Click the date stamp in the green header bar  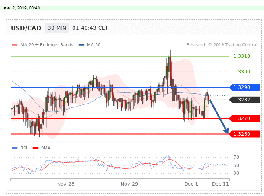22,8
